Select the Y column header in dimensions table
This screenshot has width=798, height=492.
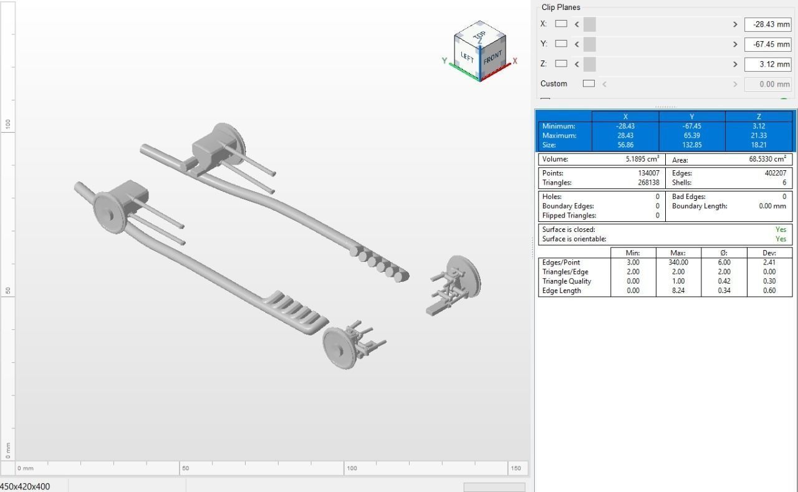(692, 117)
